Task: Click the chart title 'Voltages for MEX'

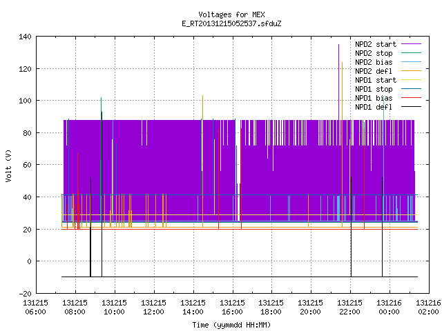Action: pos(231,14)
